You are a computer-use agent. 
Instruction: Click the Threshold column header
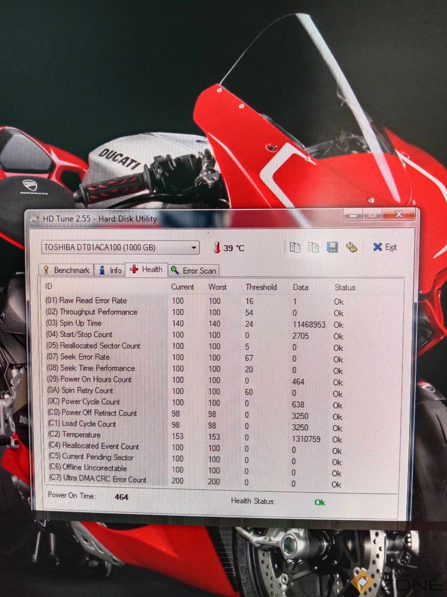point(261,287)
